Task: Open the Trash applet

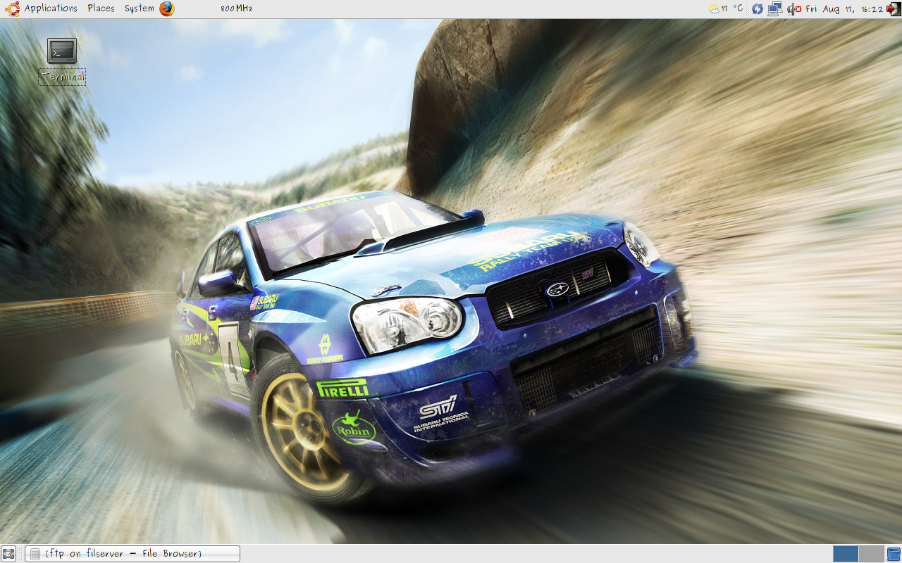Action: (894, 554)
